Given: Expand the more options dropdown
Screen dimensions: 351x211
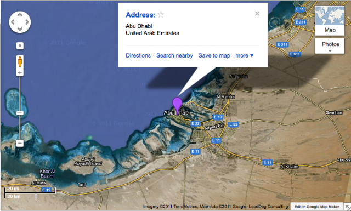Looking at the screenshot, I should pyautogui.click(x=244, y=55).
